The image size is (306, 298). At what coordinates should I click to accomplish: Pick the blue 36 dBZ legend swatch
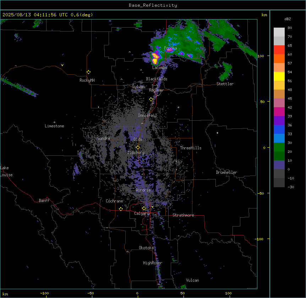(x=279, y=129)
